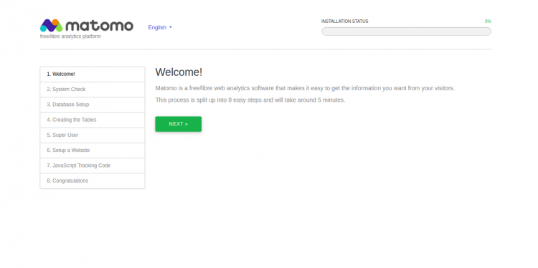Click the Matomo description sentence
Screen dimensions: 538x268
305,88
